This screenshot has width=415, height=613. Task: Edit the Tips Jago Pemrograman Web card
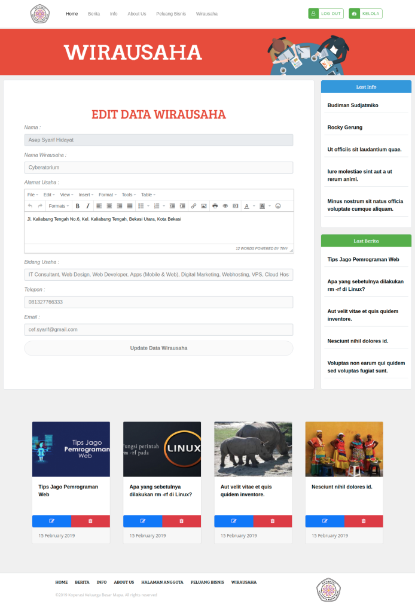51,521
